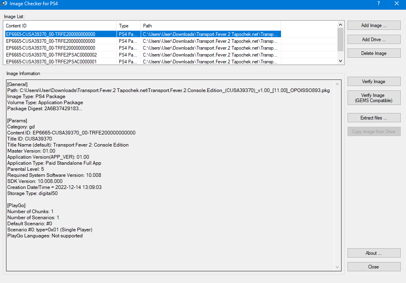Viewport: 406px width, 283px height.
Task: Click the [PlayGo] section heading text
Action: click(16, 205)
